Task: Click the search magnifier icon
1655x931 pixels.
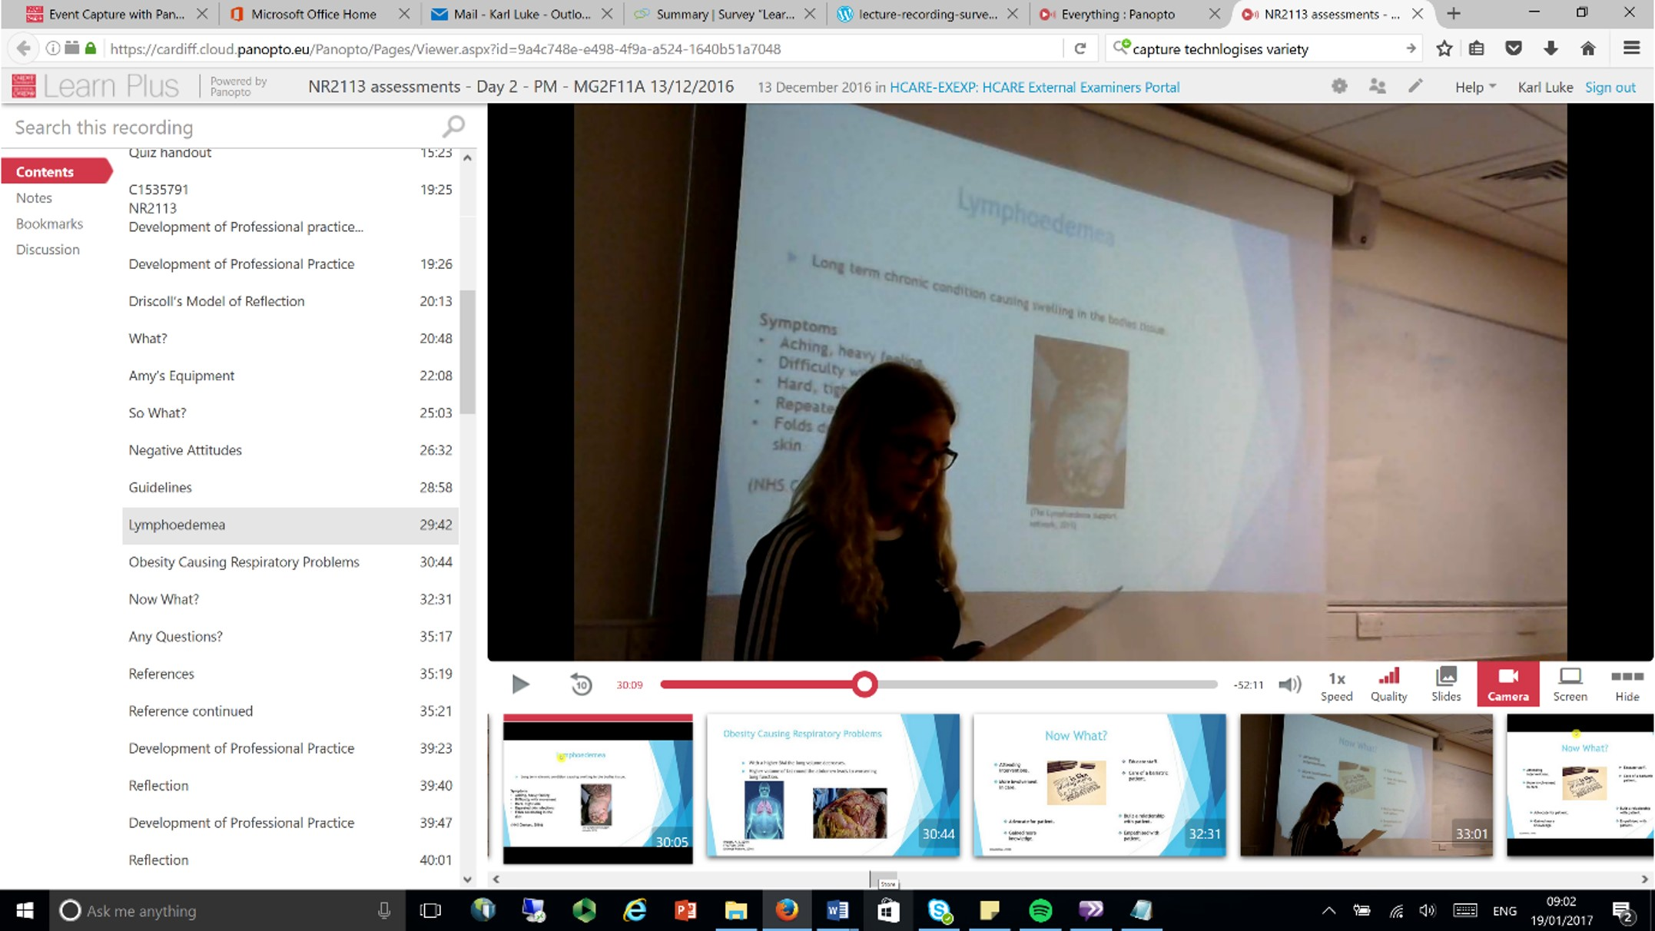Action: click(x=454, y=126)
